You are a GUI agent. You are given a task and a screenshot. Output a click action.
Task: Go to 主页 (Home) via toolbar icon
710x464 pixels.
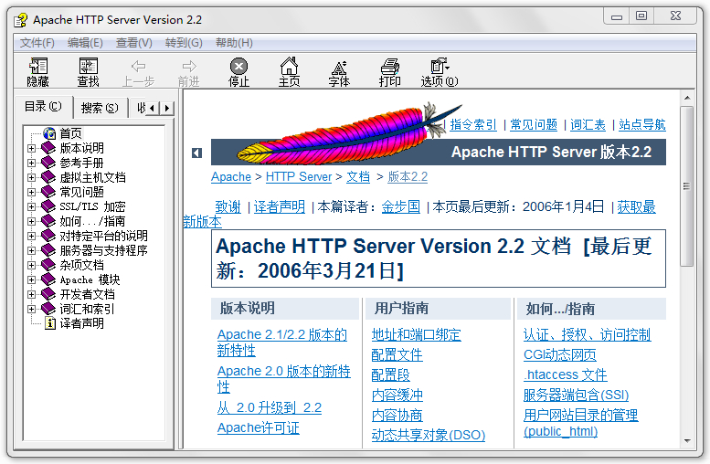pos(289,66)
